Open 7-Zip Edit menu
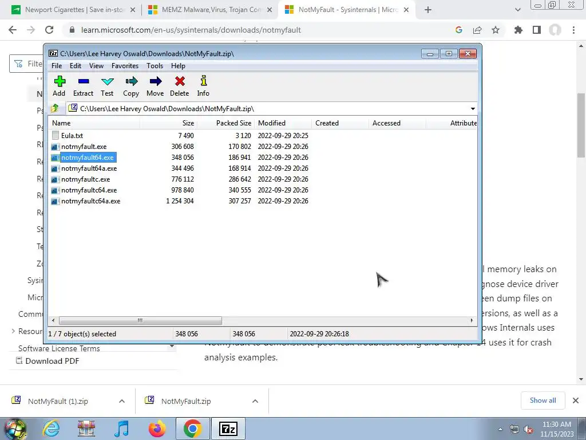The width and height of the screenshot is (586, 440). click(76, 66)
